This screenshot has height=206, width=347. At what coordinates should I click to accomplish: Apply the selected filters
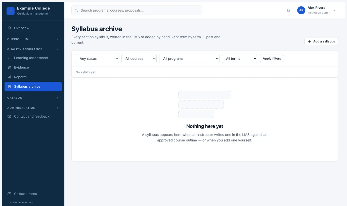tap(272, 59)
